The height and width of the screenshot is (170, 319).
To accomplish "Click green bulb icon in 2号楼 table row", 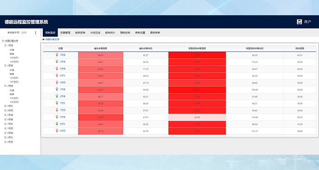I will tap(57, 62).
